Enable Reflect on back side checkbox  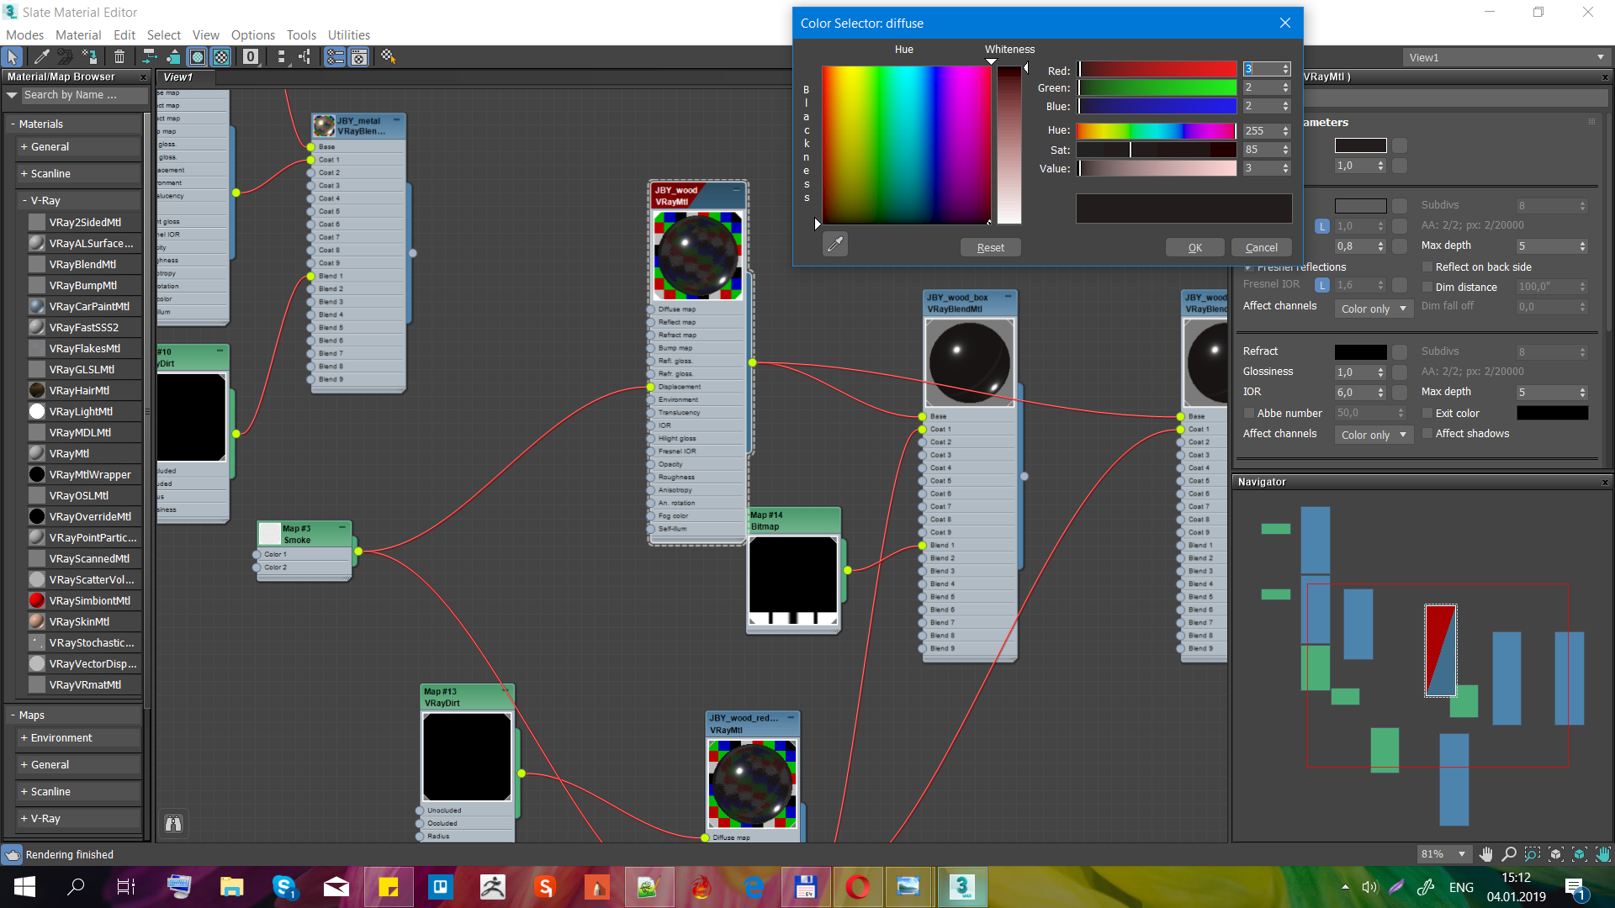(1427, 267)
